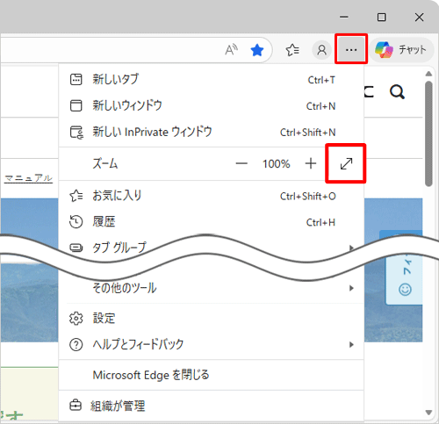
Task: Click the page vertical scrollbar thumb
Action: tap(428, 133)
